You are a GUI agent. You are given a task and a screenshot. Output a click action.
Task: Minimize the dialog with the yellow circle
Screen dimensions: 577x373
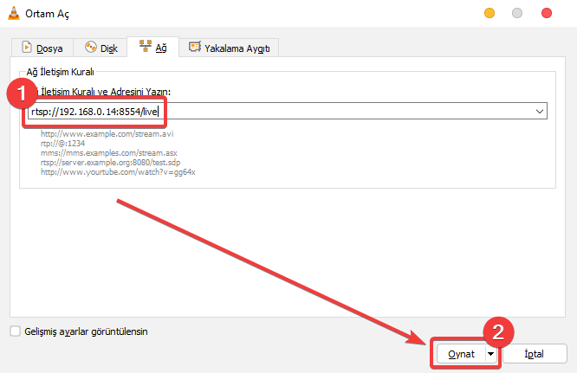(x=489, y=13)
